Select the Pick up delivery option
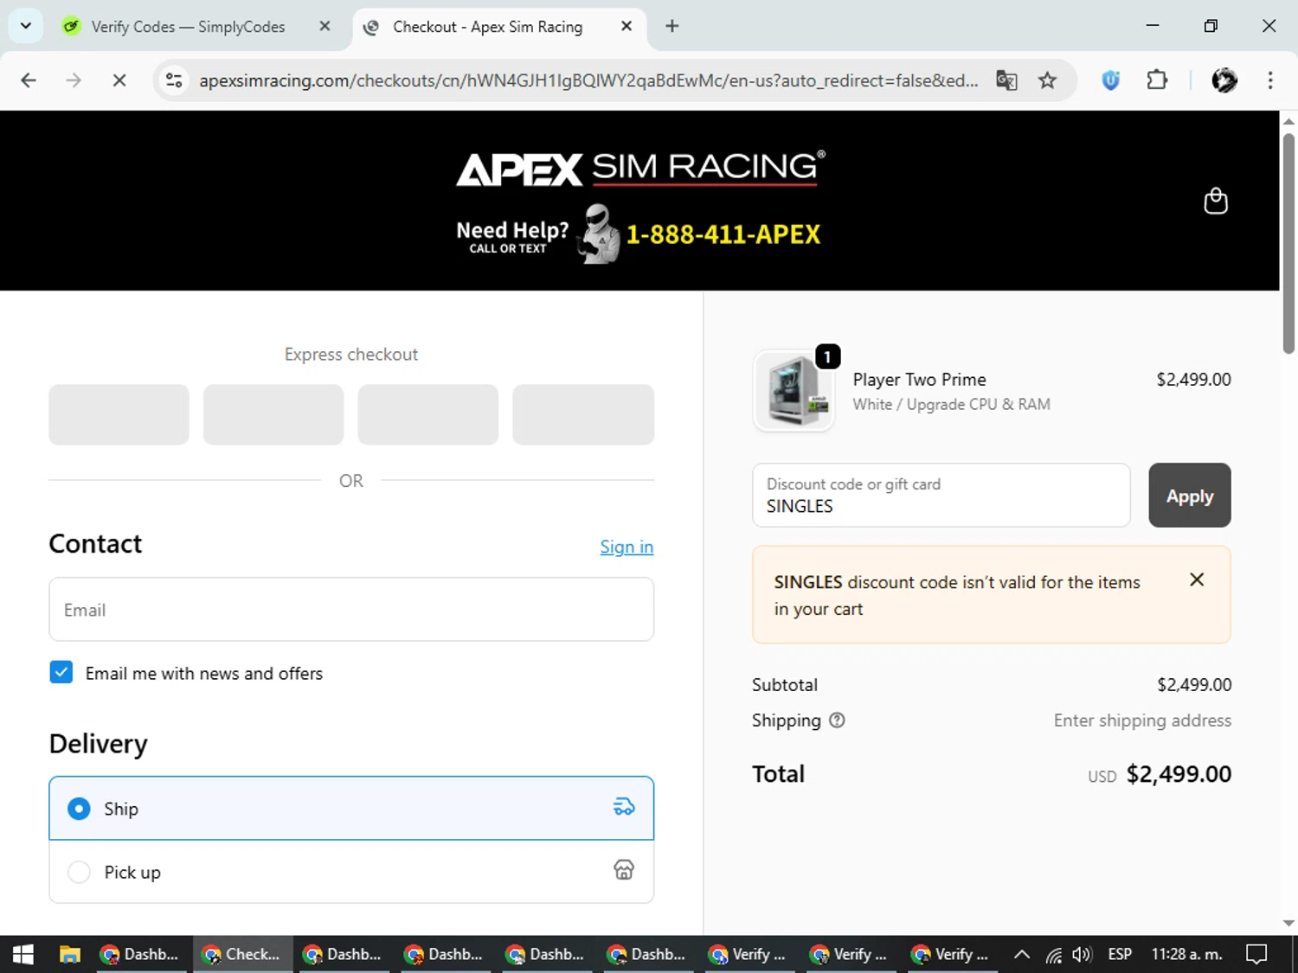The image size is (1298, 973). click(x=351, y=871)
